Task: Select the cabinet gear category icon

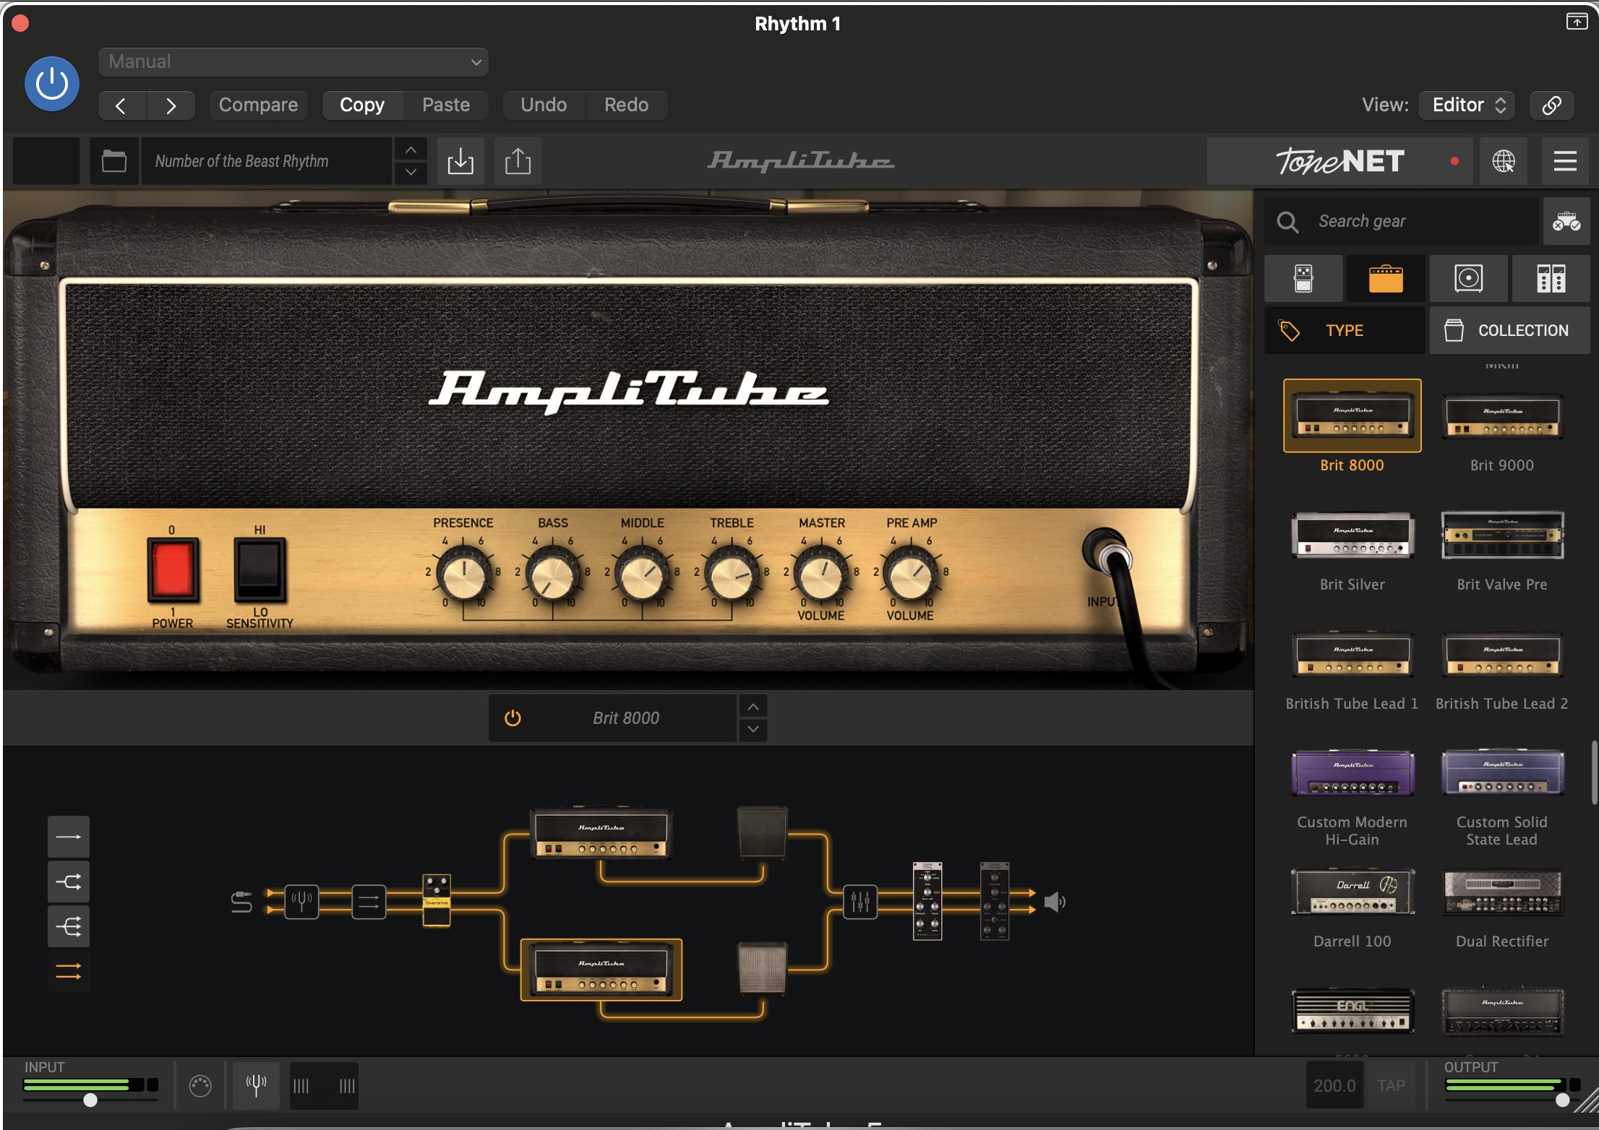Action: click(1468, 278)
